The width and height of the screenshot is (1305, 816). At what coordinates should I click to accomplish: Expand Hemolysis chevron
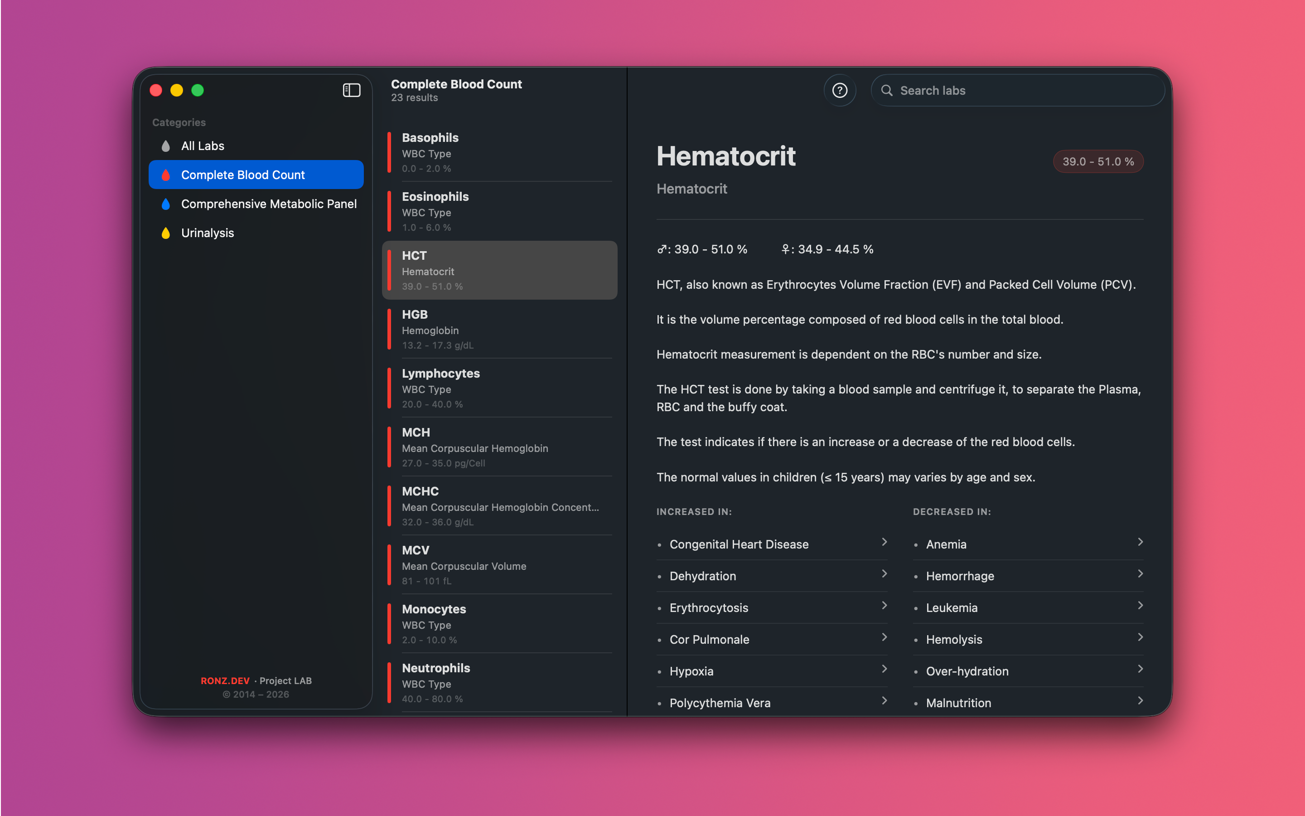(x=1141, y=637)
